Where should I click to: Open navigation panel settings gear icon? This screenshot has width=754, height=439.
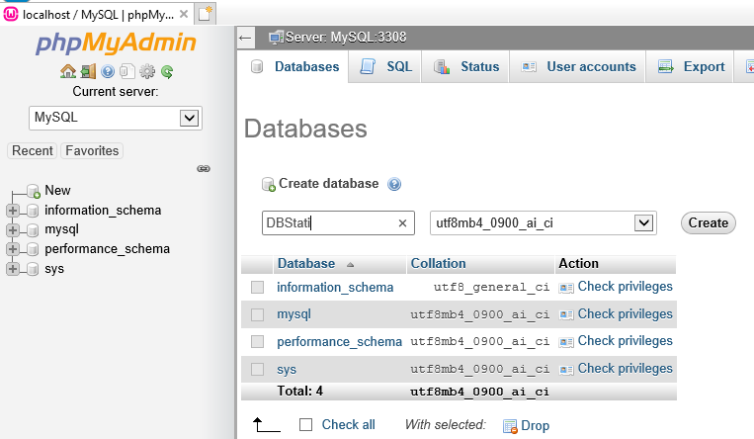[147, 71]
